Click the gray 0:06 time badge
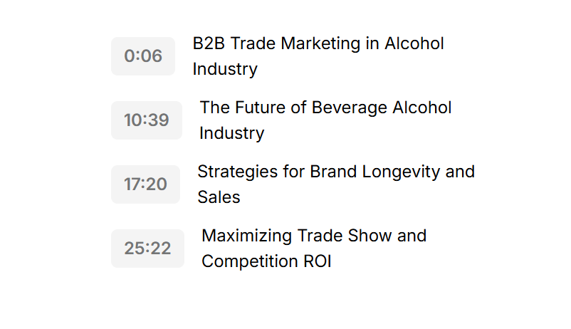The height and width of the screenshot is (329, 571). tap(143, 56)
